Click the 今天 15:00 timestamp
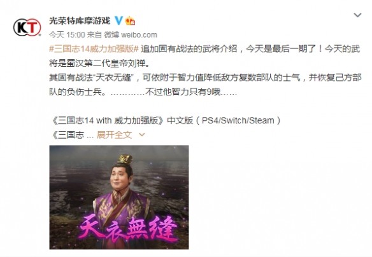The image size is (372, 257). click(67, 35)
